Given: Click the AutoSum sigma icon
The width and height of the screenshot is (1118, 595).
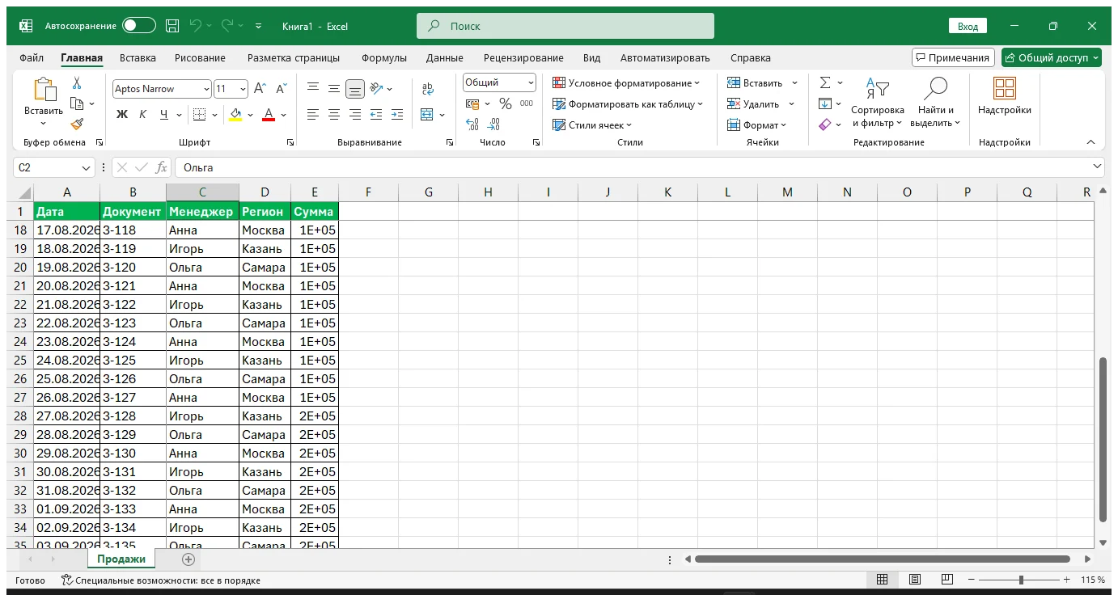Looking at the screenshot, I should [x=825, y=82].
